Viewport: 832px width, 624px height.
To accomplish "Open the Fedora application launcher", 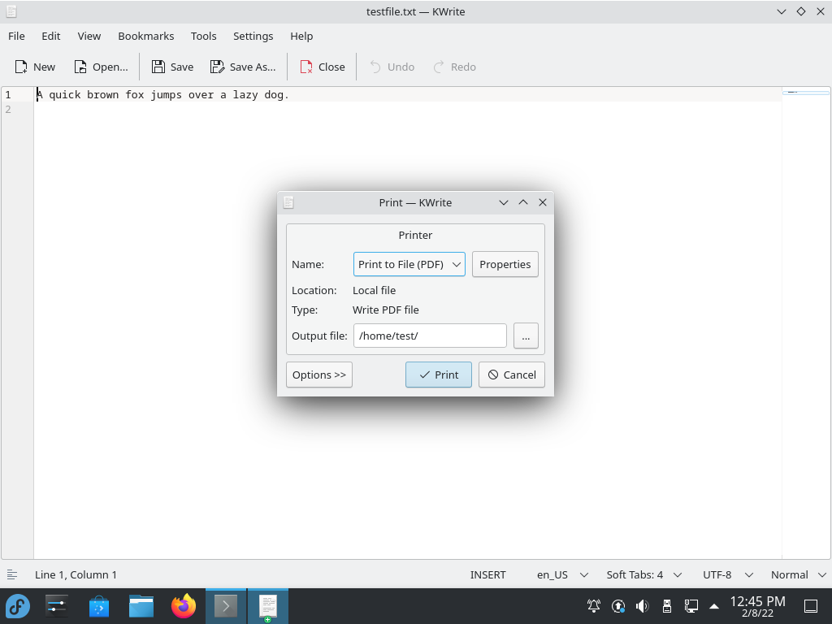I will coord(18,606).
